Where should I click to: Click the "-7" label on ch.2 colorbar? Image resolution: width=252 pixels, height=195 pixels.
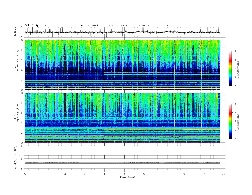(x=235, y=139)
